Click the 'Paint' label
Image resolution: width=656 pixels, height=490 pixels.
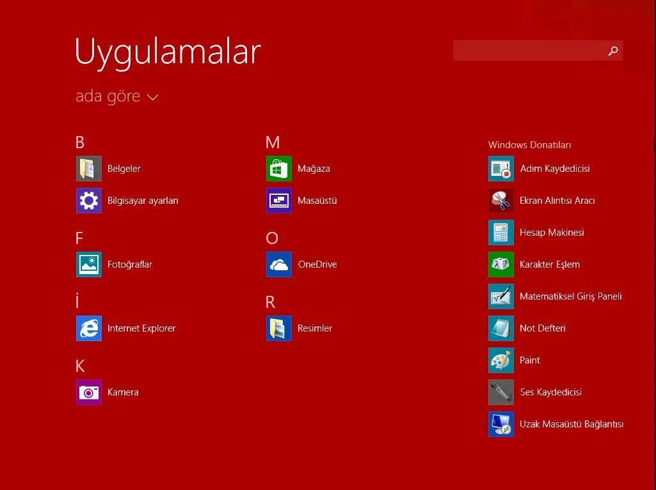(x=530, y=360)
